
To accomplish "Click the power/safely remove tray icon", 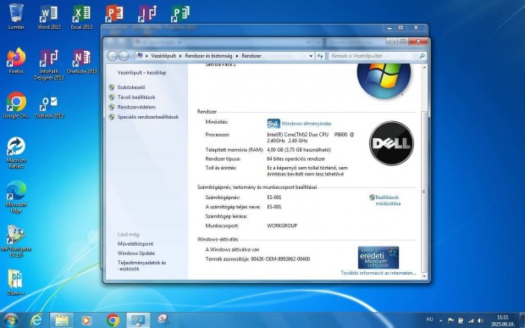I will (x=461, y=320).
